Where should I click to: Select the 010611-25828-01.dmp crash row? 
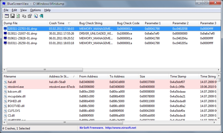point(112,39)
